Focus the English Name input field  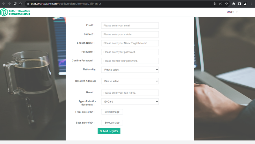(x=130, y=43)
